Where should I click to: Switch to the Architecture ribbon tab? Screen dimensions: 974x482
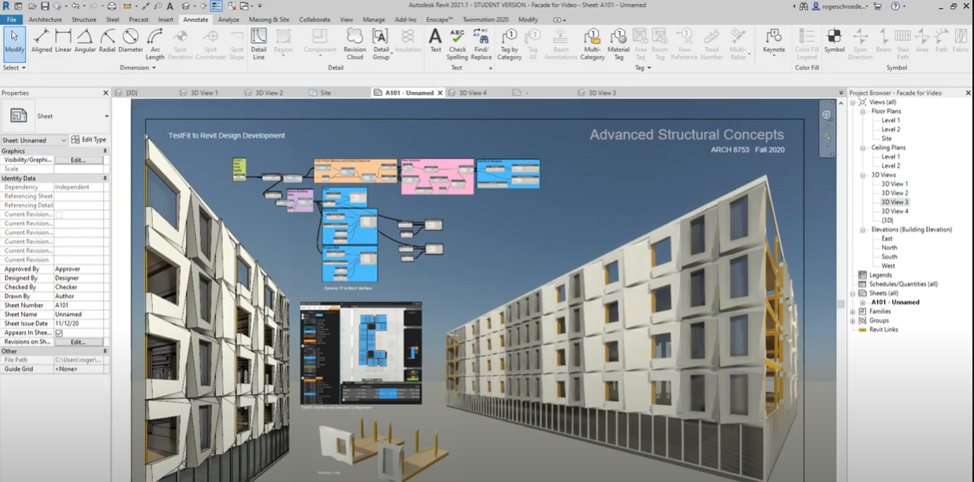[x=45, y=19]
